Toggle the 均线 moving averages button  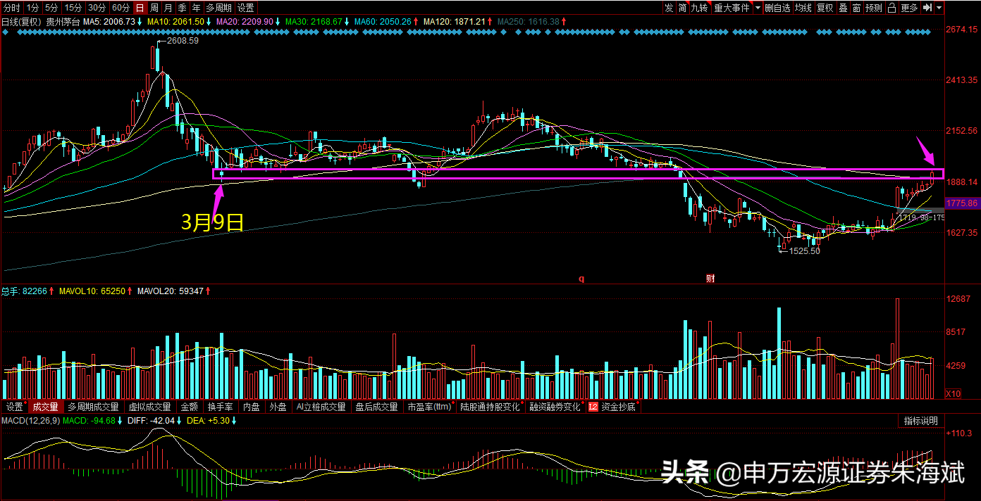[x=803, y=8]
